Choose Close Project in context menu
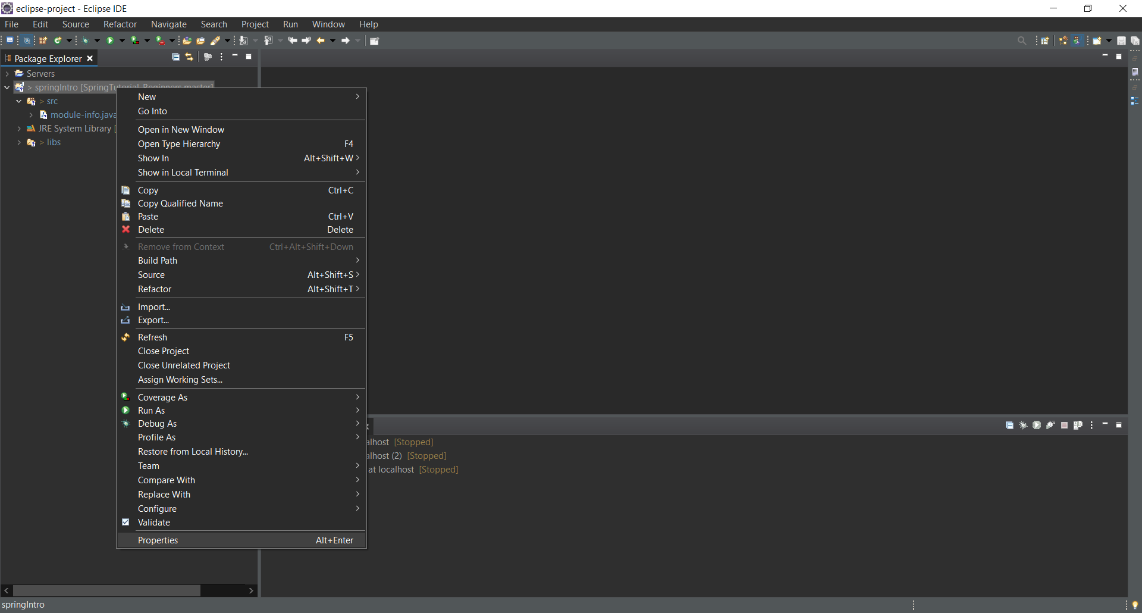Screen dimensions: 1142x613 click(x=241, y=351)
